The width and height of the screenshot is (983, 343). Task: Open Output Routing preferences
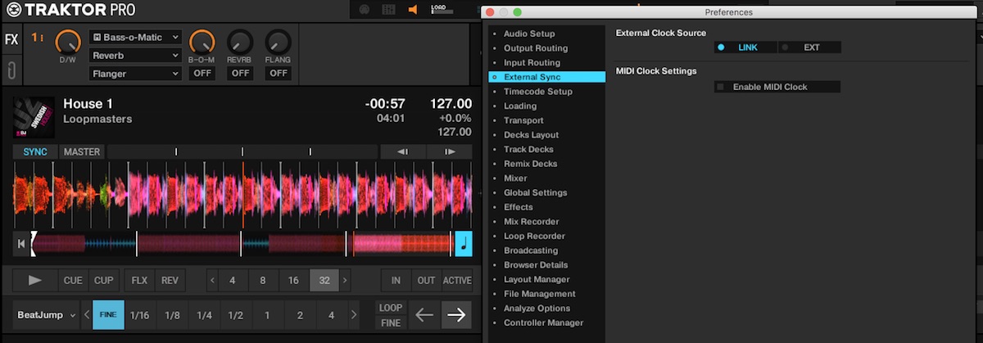tap(536, 48)
